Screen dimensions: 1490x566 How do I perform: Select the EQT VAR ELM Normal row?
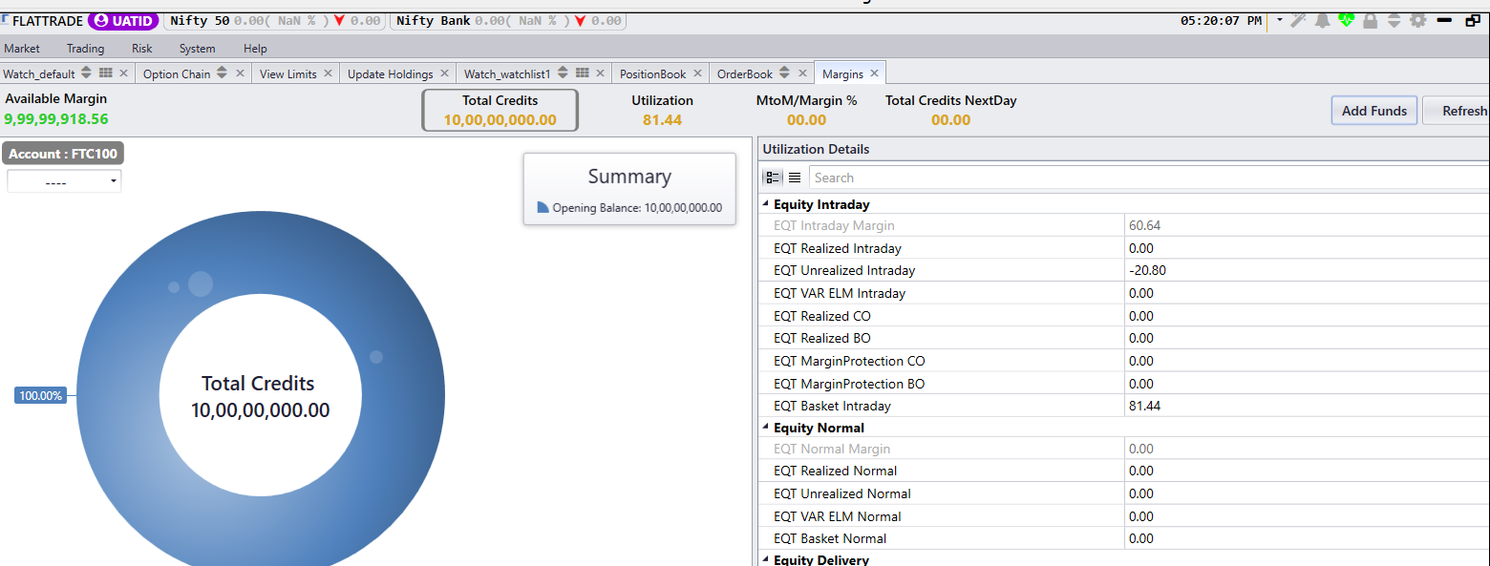1124,516
